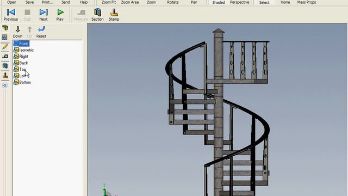This screenshot has height=196, width=348.
Task: Click Zoom Fit in the top toolbar
Action: pos(109,2)
